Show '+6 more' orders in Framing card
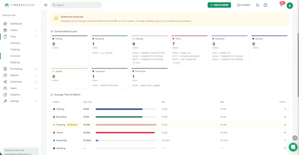This screenshot has height=155, width=299. click(136, 63)
